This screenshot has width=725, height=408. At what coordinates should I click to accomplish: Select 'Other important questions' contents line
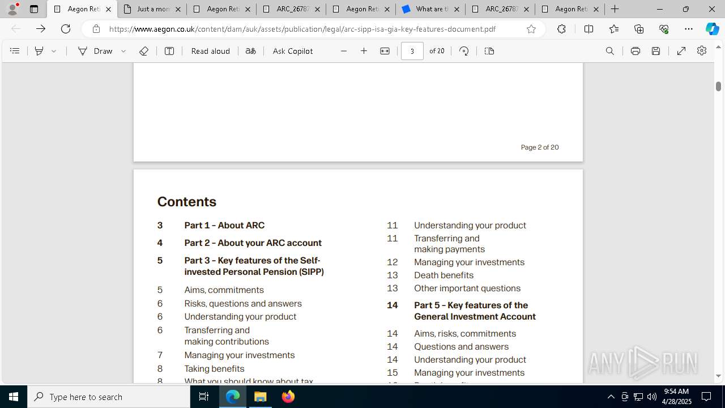[467, 288]
